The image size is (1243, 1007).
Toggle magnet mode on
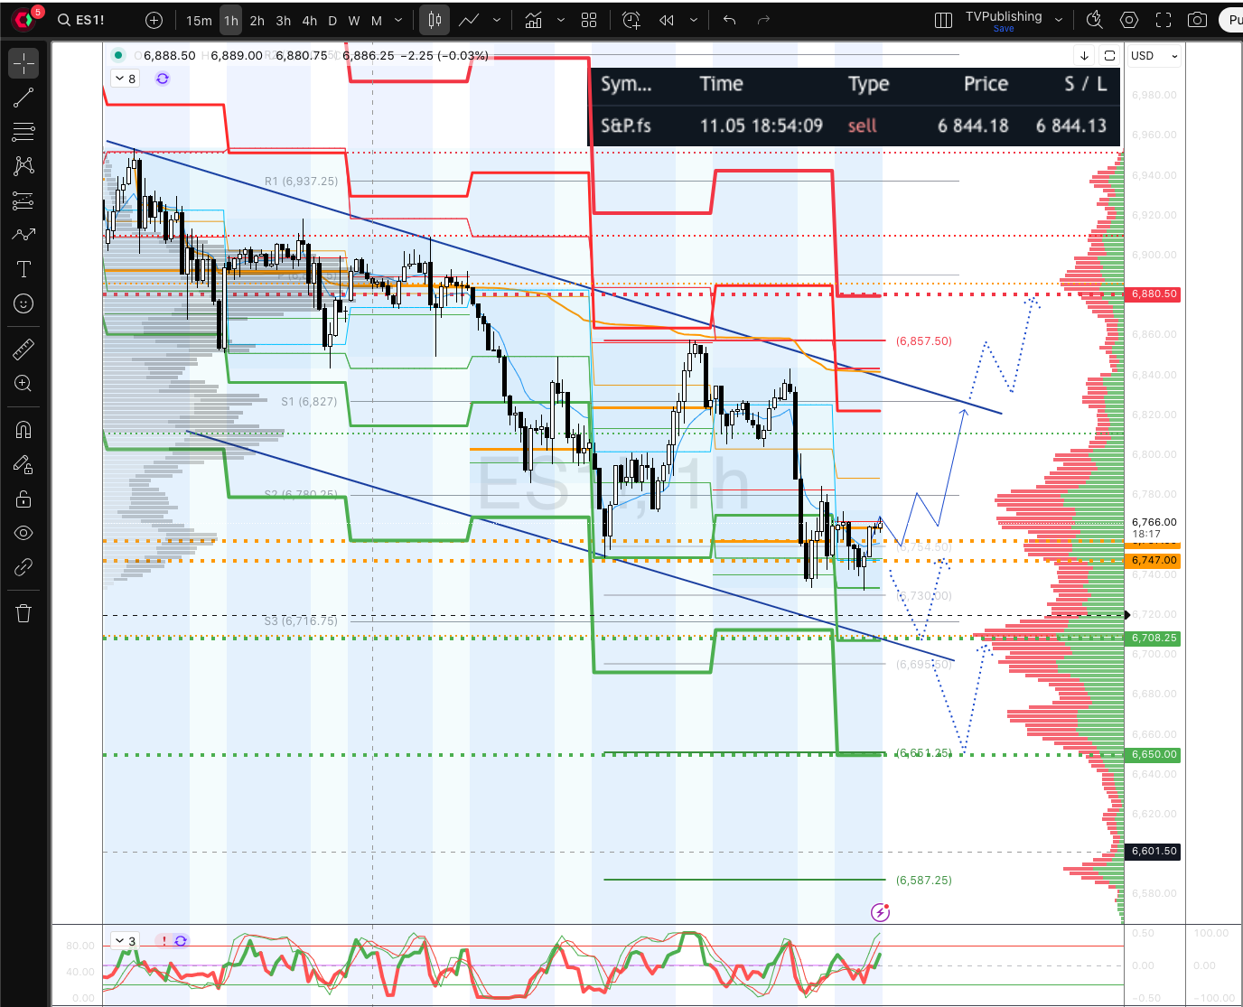[23, 430]
